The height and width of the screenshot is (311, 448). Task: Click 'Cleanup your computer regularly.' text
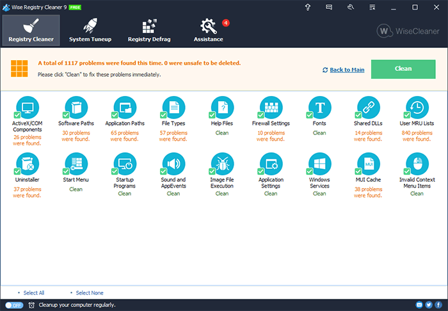pos(77,305)
